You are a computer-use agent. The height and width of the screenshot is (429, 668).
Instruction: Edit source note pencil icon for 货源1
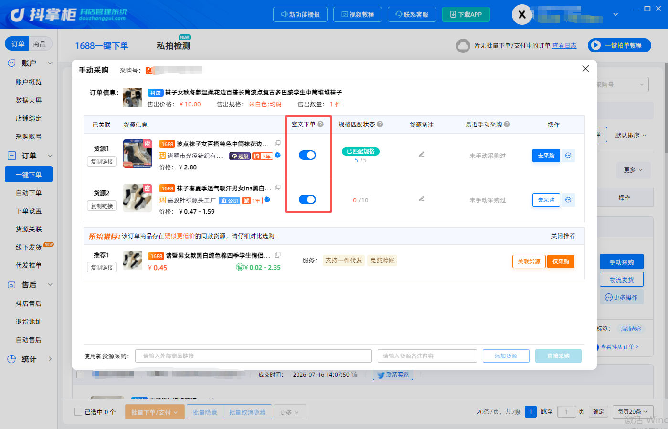(422, 154)
